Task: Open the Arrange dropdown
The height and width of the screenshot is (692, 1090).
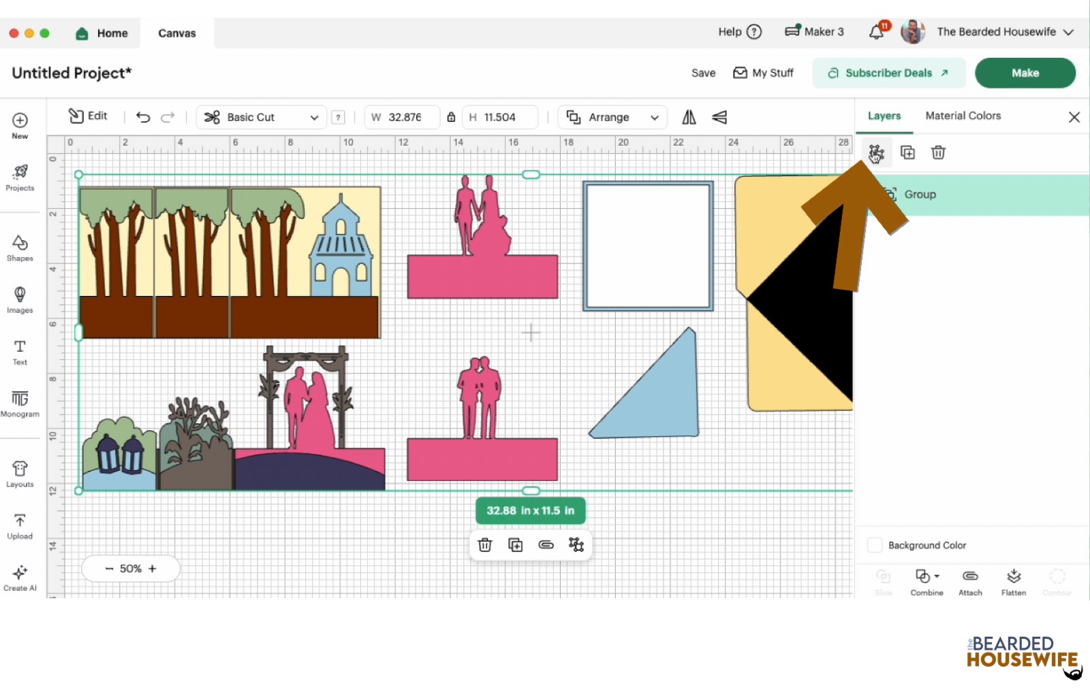Action: (x=612, y=117)
